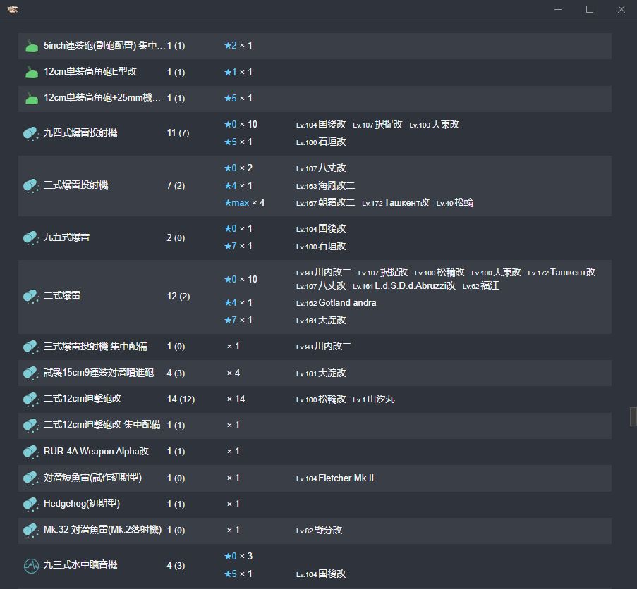Screen dimensions: 637x589
Task: Select the name 試製15cm9連装対潜噴進砲
Action: click(99, 373)
